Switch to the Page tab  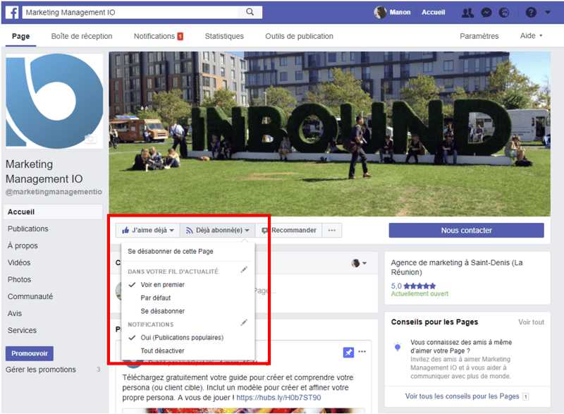[x=21, y=37]
